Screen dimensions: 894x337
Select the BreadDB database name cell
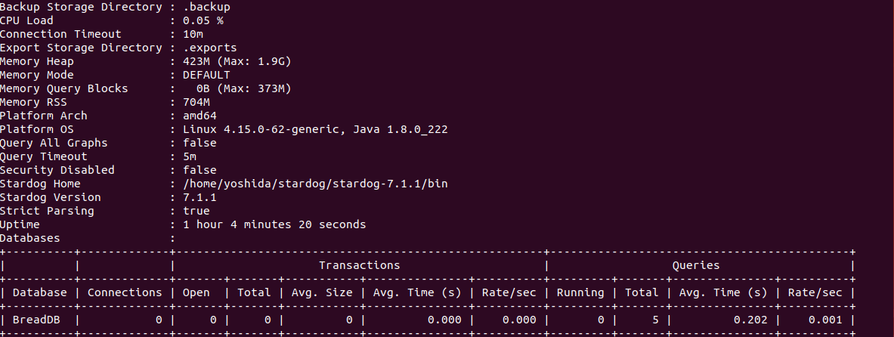click(36, 320)
